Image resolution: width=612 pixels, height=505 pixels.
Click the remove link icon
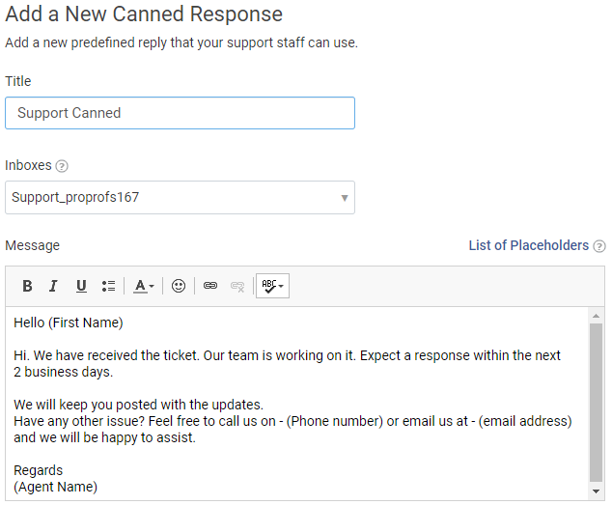(x=237, y=286)
